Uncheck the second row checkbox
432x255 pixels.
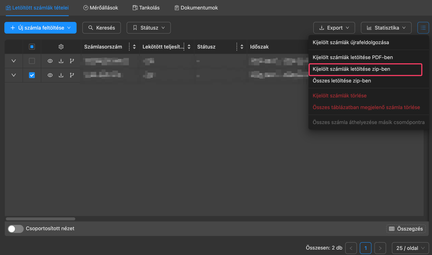32,75
